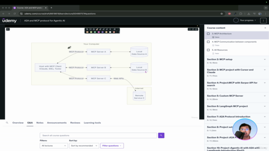Viewport: 269px width, 151px height.
Task: Mark lecture 3 MCP Architecture complete
Action: click(208, 34)
